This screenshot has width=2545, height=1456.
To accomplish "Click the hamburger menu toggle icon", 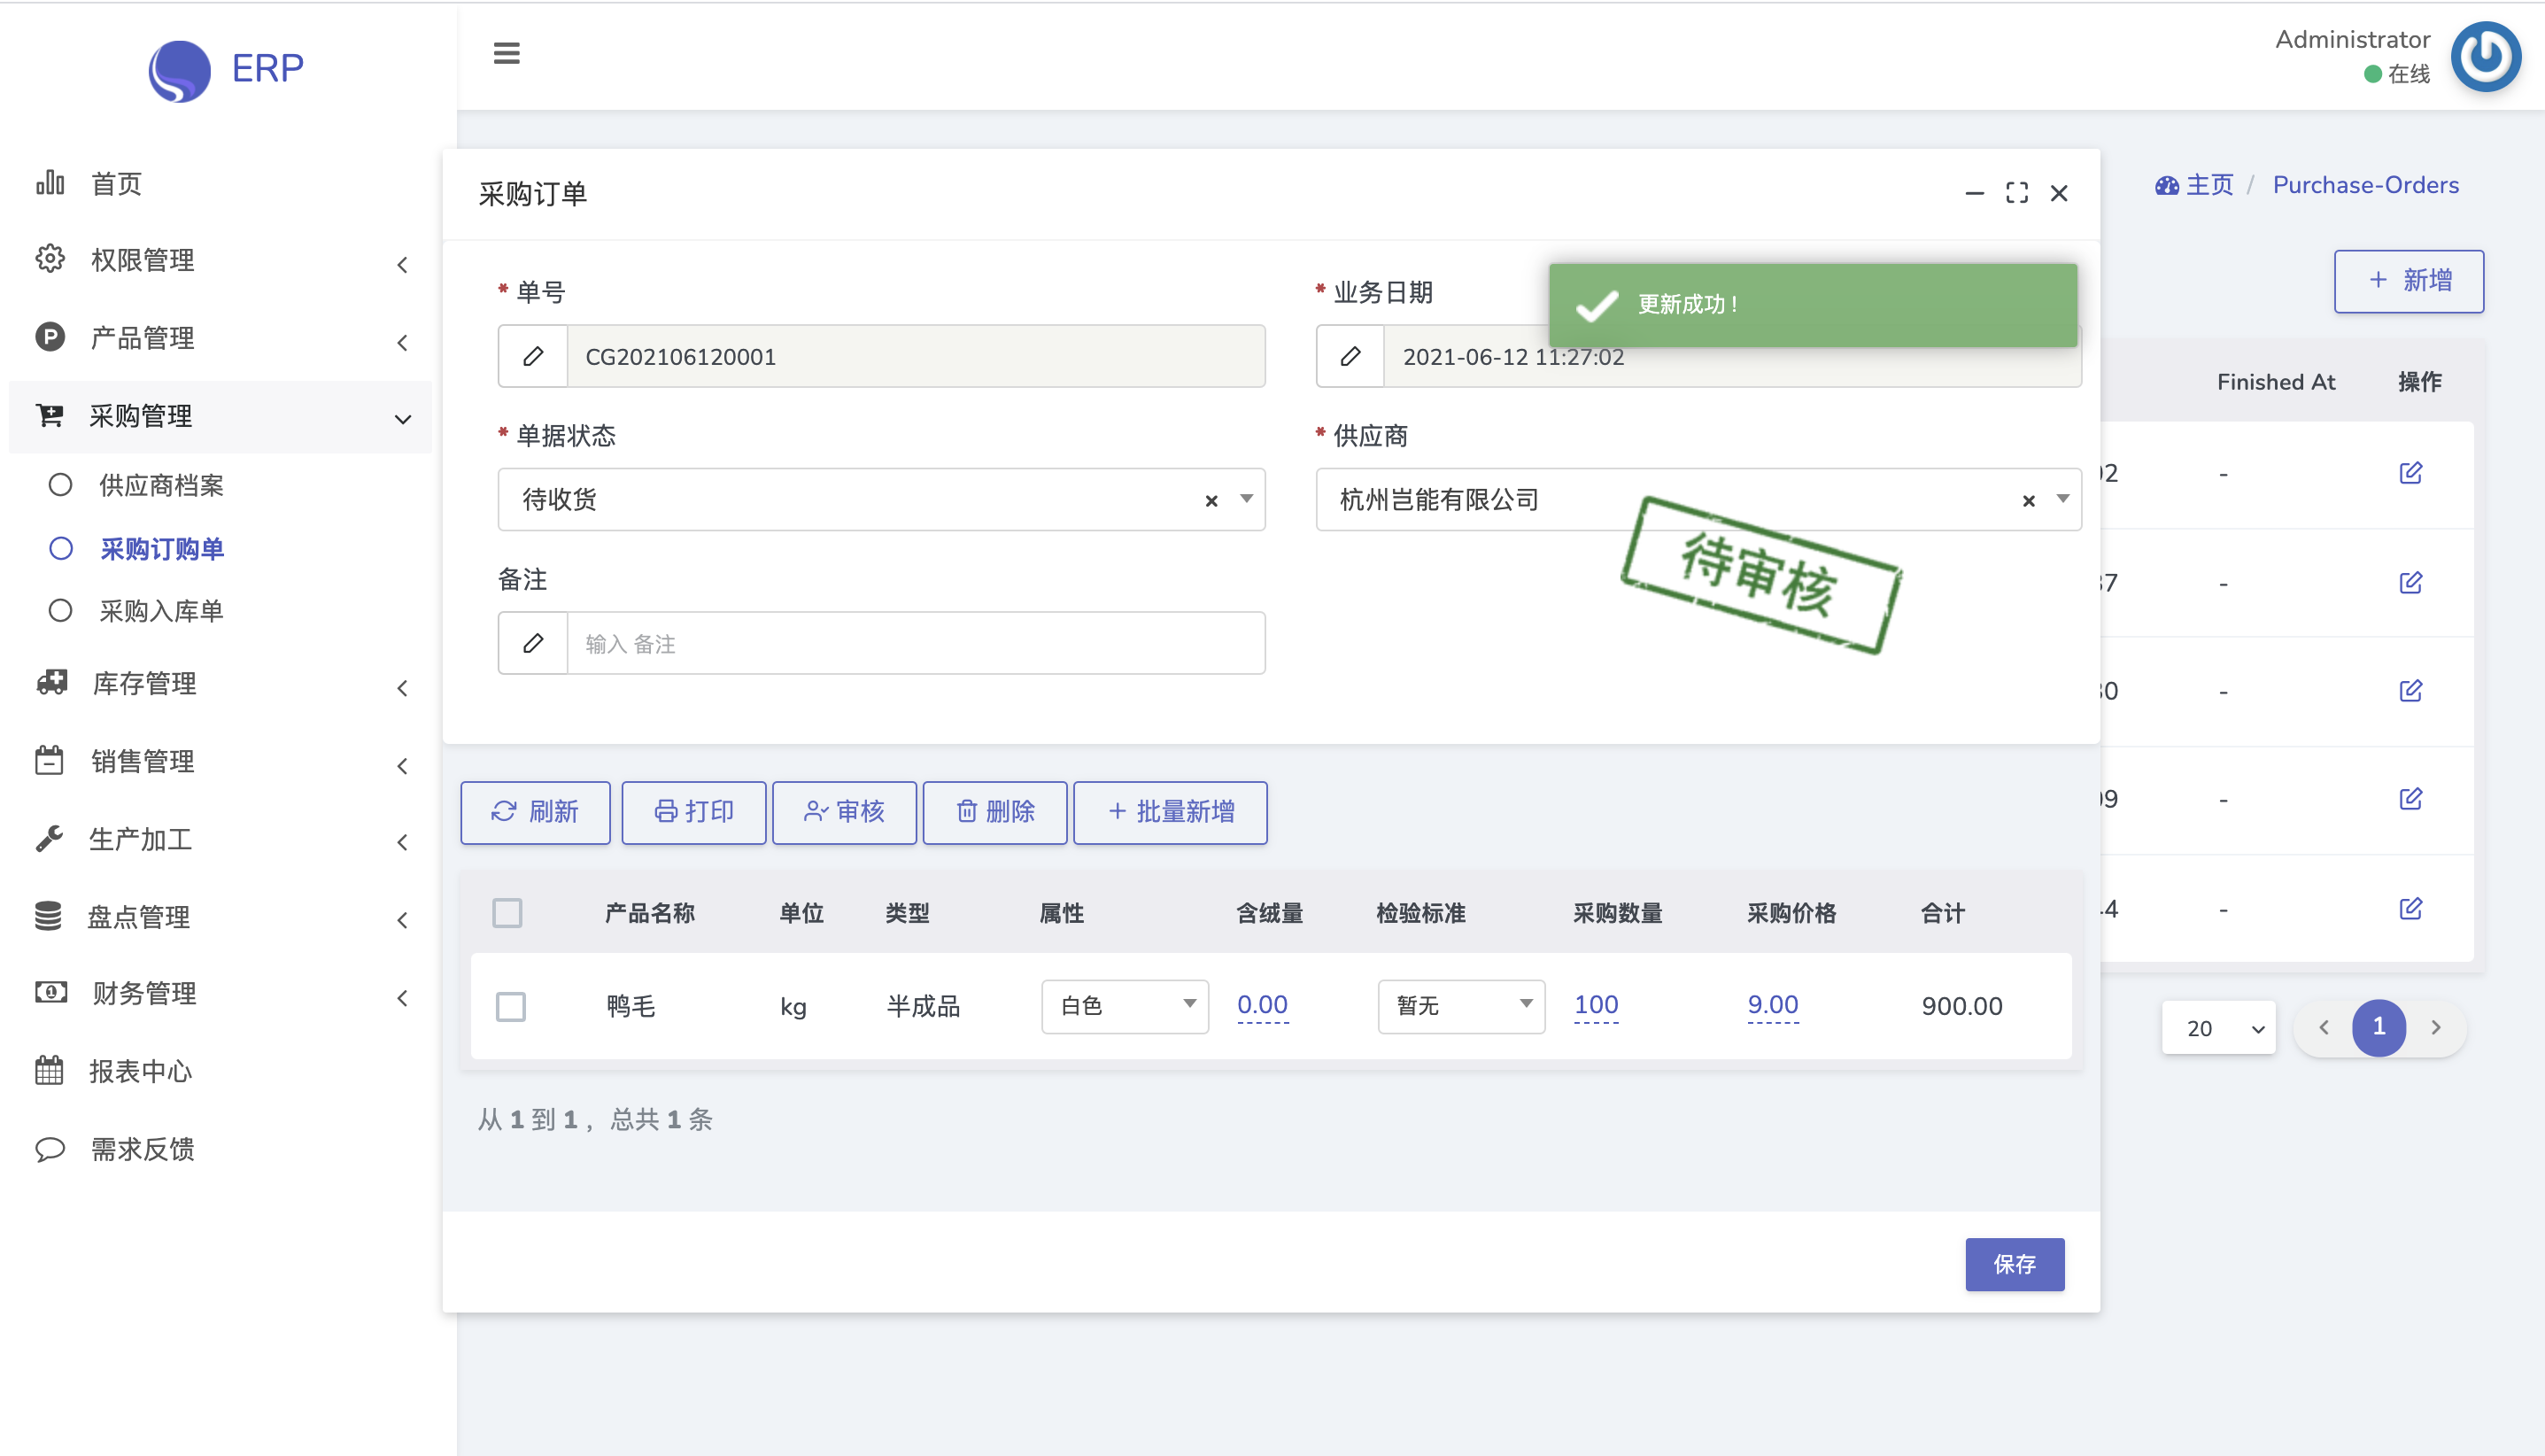I will (507, 53).
